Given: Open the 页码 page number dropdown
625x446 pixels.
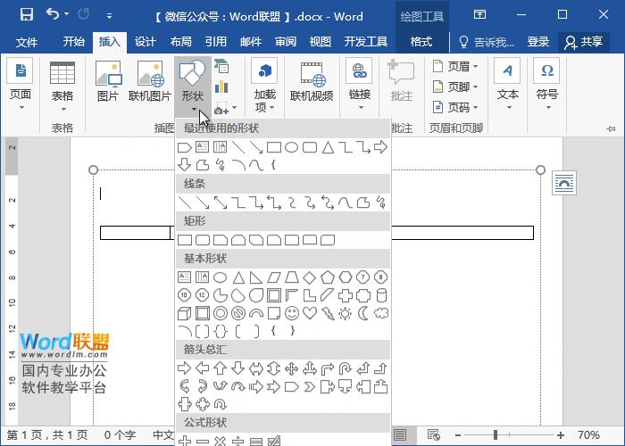Looking at the screenshot, I should click(455, 107).
